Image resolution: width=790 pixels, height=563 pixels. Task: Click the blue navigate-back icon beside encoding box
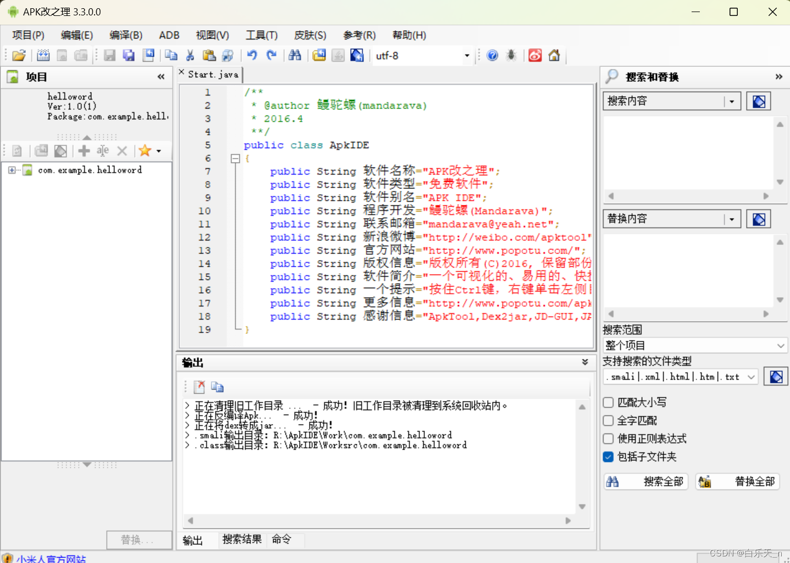coord(357,55)
